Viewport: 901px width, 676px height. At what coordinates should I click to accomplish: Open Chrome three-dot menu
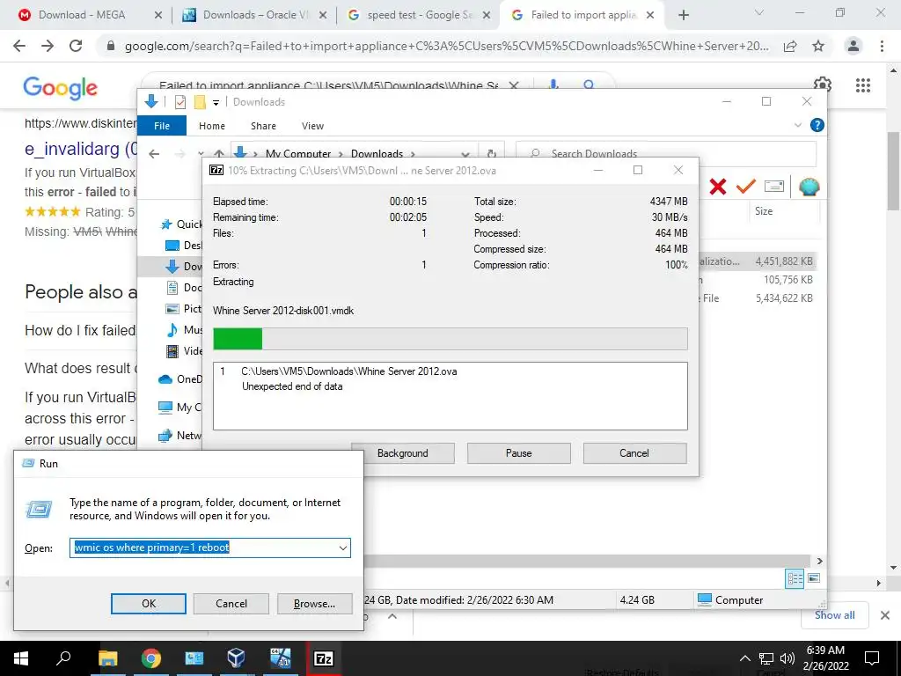[882, 46]
